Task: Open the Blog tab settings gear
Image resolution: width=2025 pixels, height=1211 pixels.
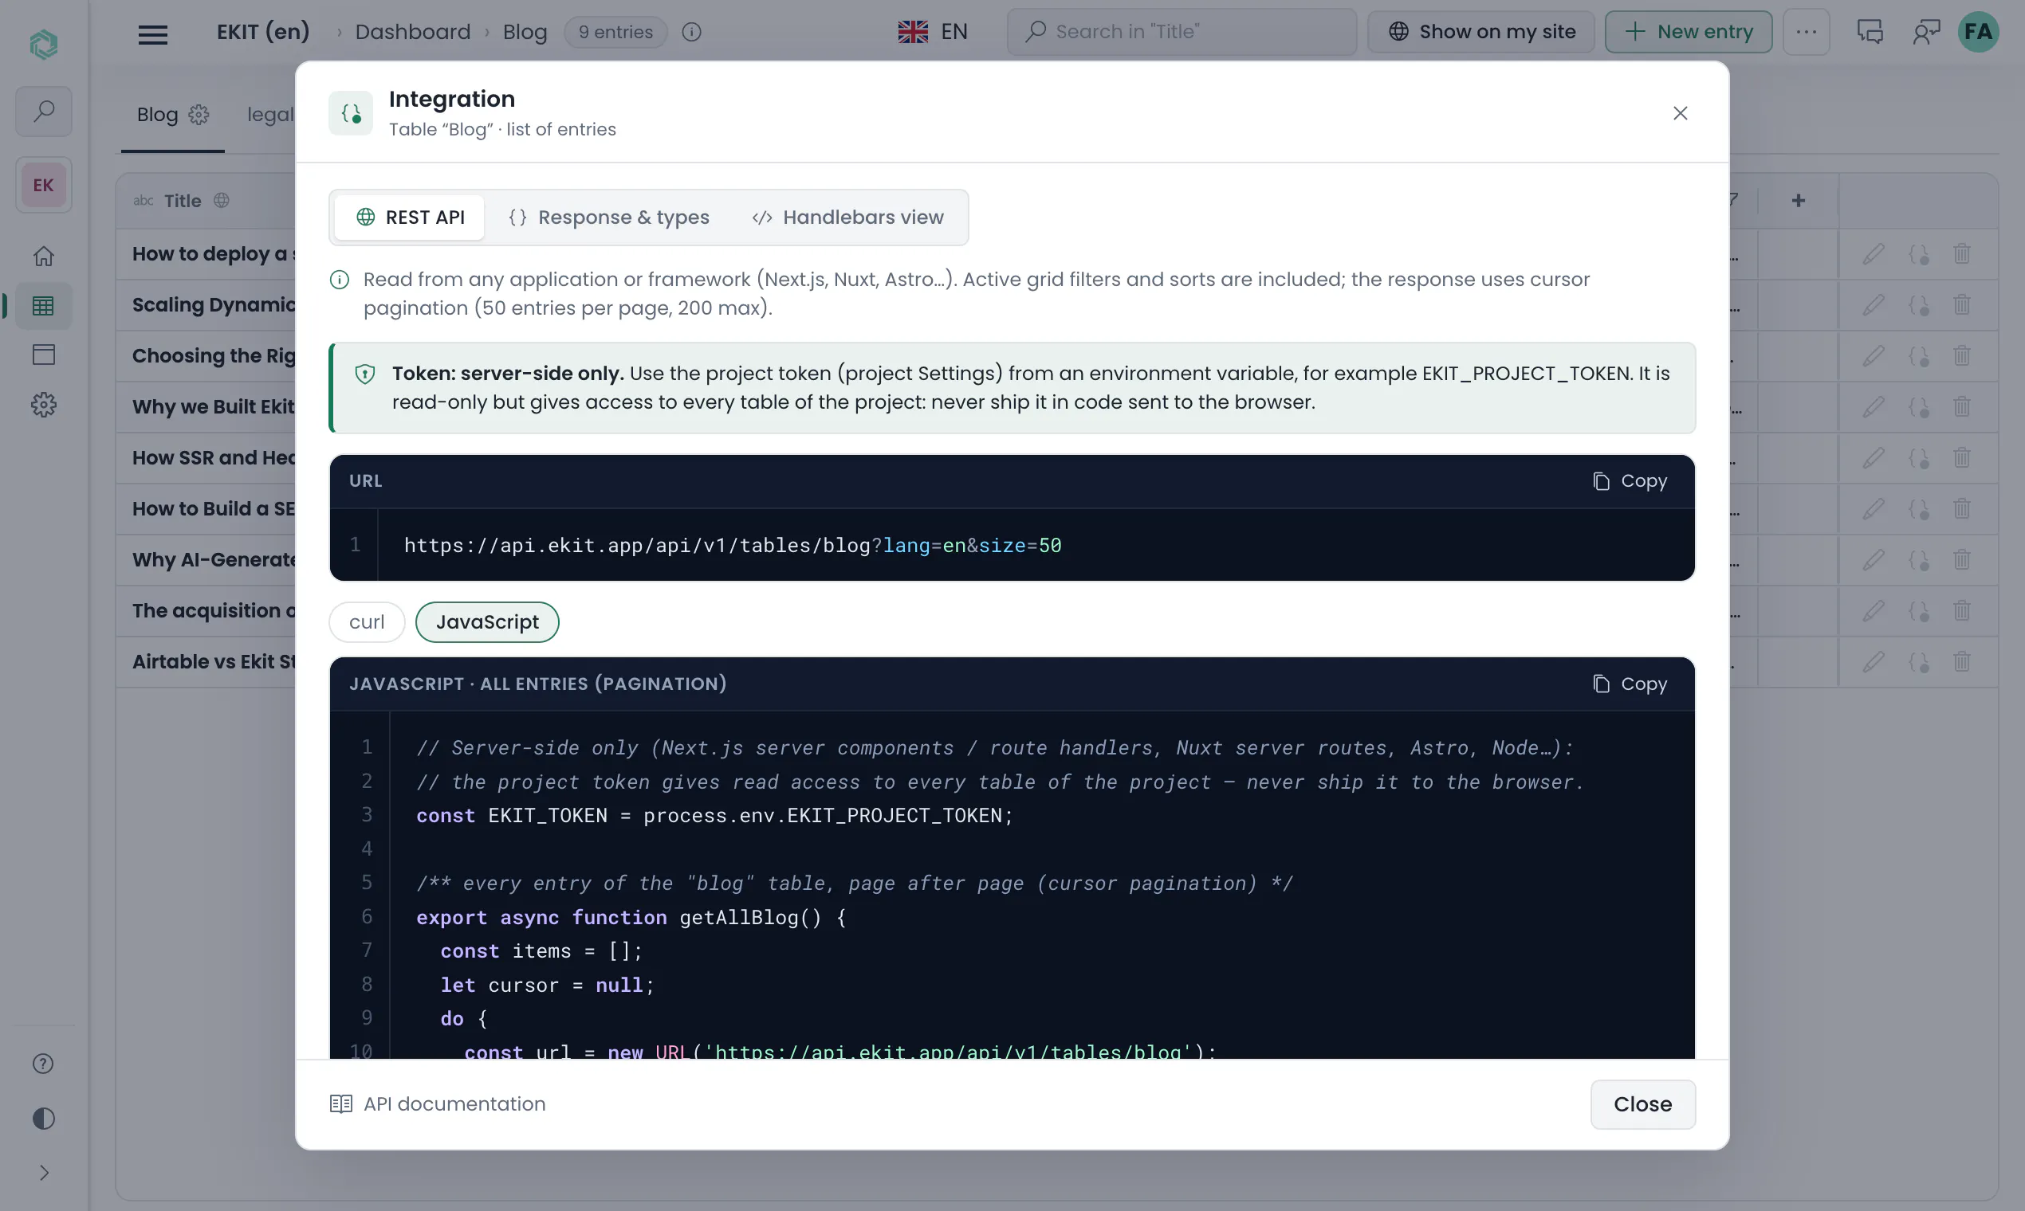Action: coord(199,114)
